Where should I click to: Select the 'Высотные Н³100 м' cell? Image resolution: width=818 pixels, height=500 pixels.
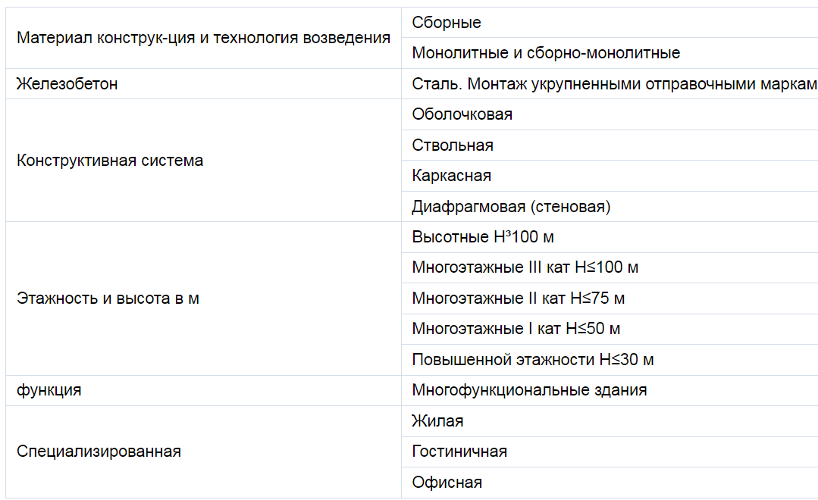(x=610, y=237)
